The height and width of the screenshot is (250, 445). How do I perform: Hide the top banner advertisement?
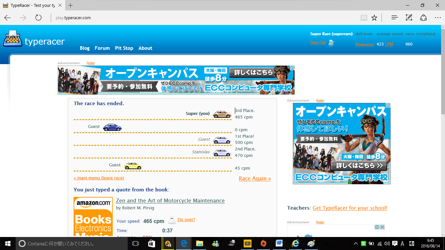[x=91, y=63]
